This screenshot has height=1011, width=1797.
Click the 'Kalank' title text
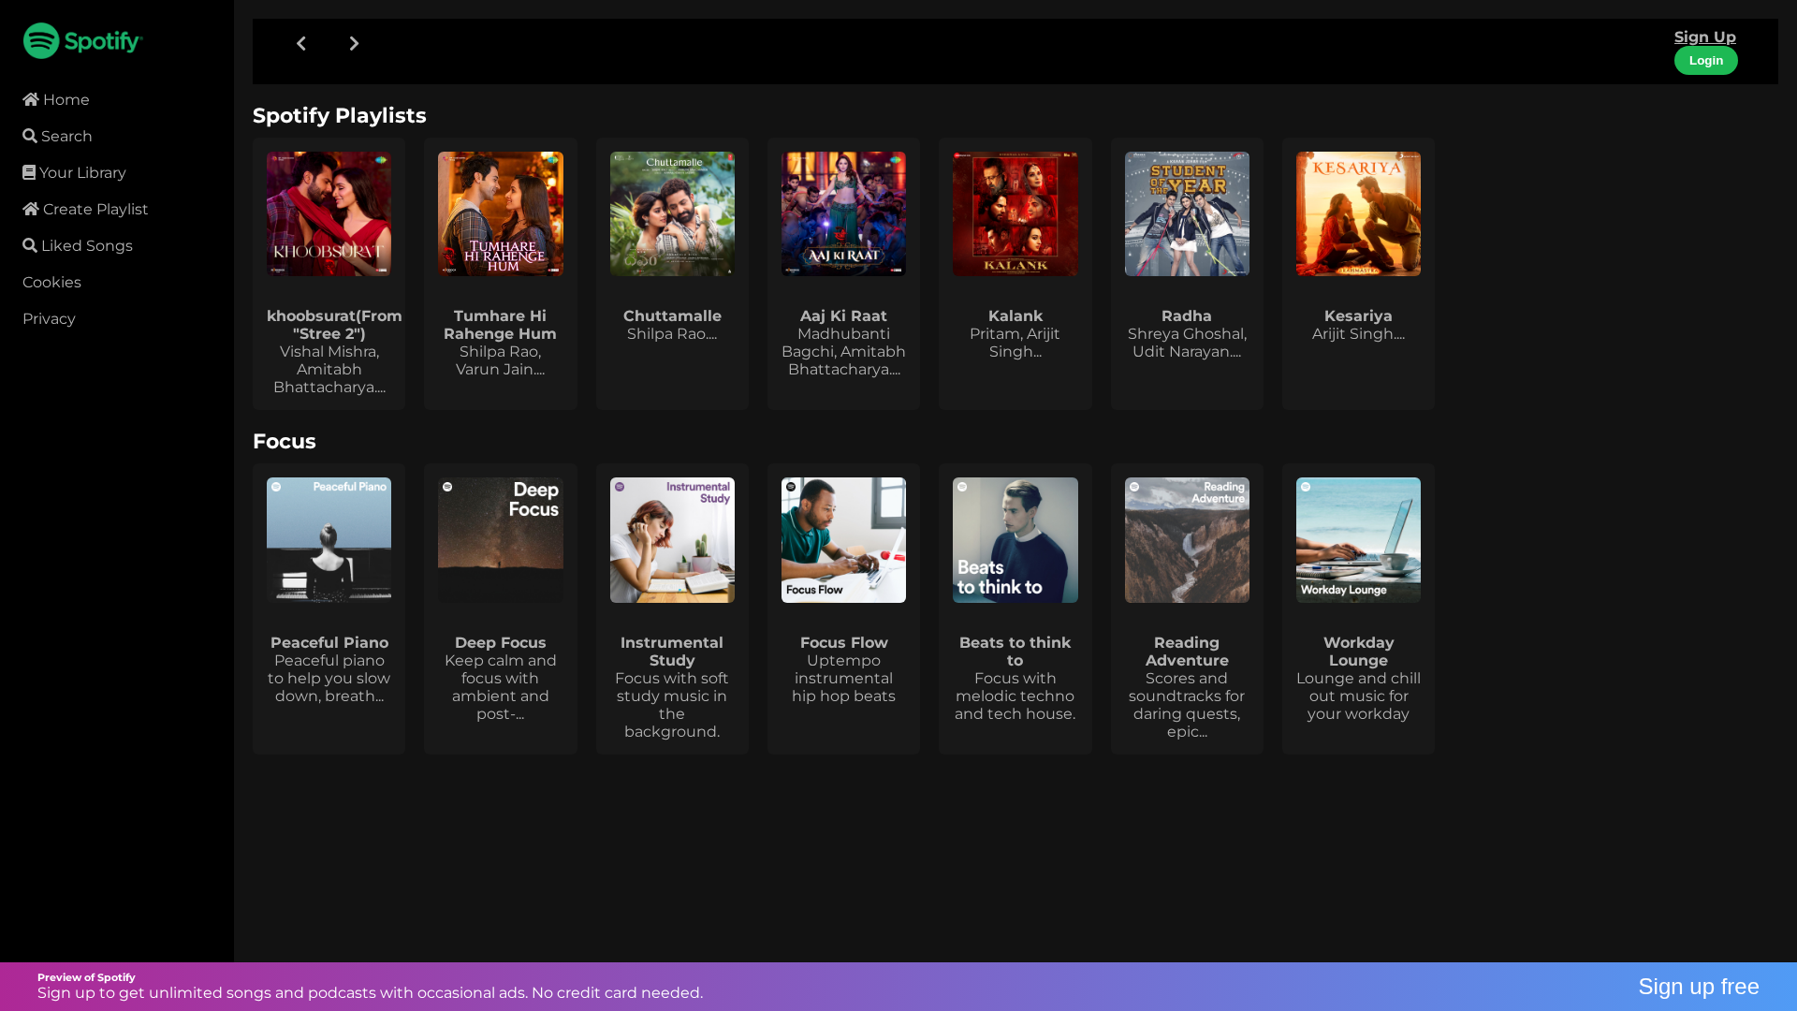(x=1015, y=316)
